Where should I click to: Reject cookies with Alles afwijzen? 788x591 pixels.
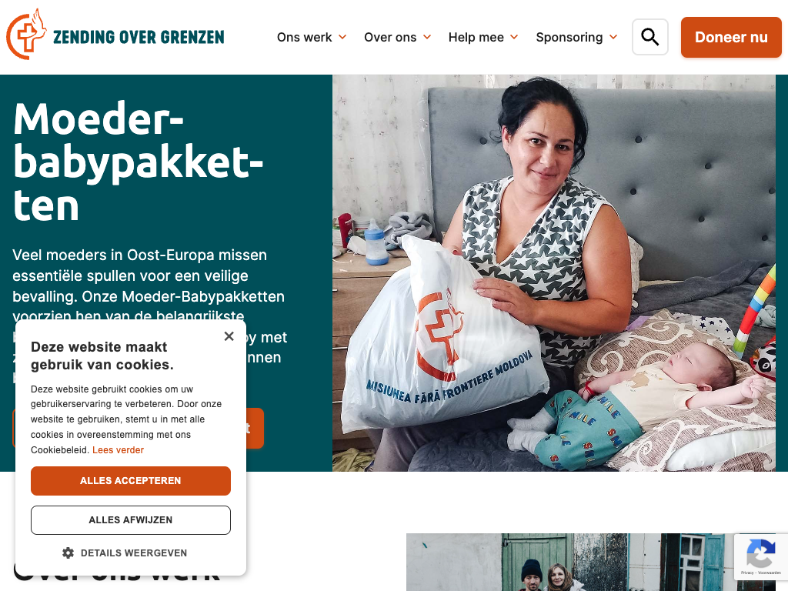pyautogui.click(x=131, y=520)
